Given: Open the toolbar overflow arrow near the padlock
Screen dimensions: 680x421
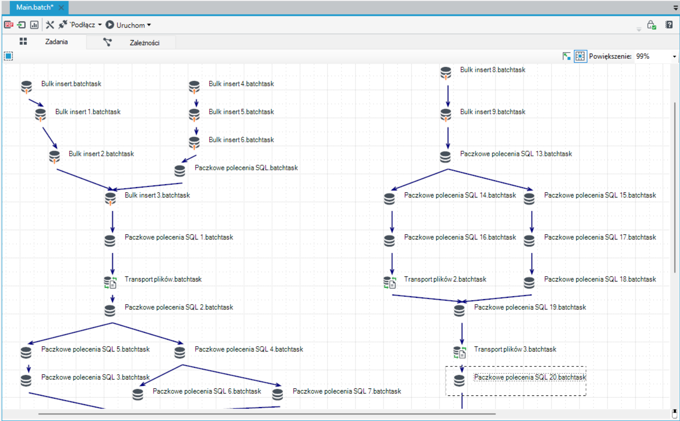Looking at the screenshot, I should (639, 29).
